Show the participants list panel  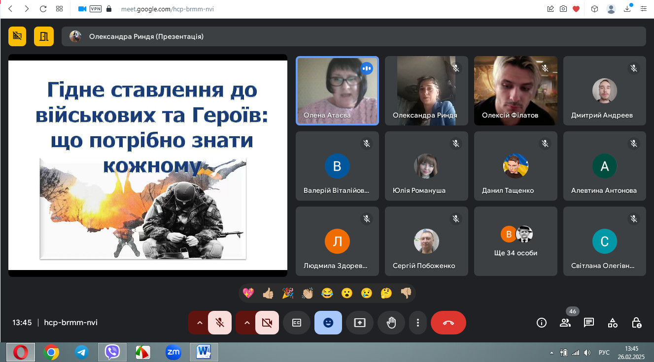pos(565,323)
